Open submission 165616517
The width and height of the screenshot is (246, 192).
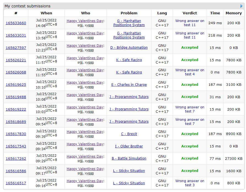point(16,183)
